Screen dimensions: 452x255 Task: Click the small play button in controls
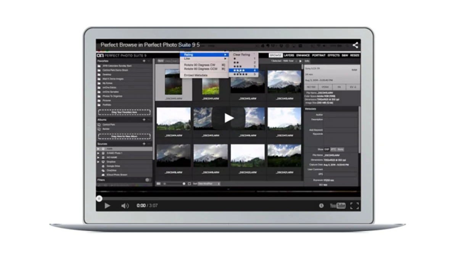click(107, 206)
